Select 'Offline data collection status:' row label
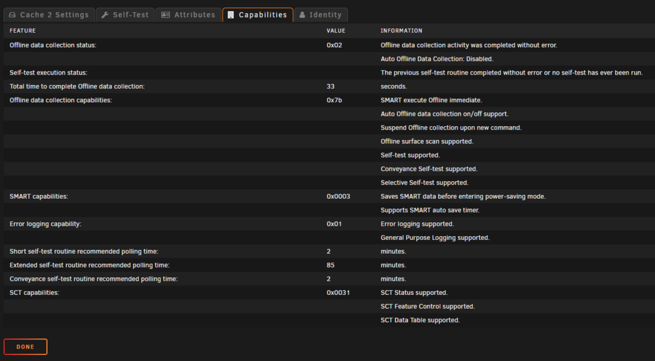Image resolution: width=655 pixels, height=361 pixels. pyautogui.click(x=53, y=45)
